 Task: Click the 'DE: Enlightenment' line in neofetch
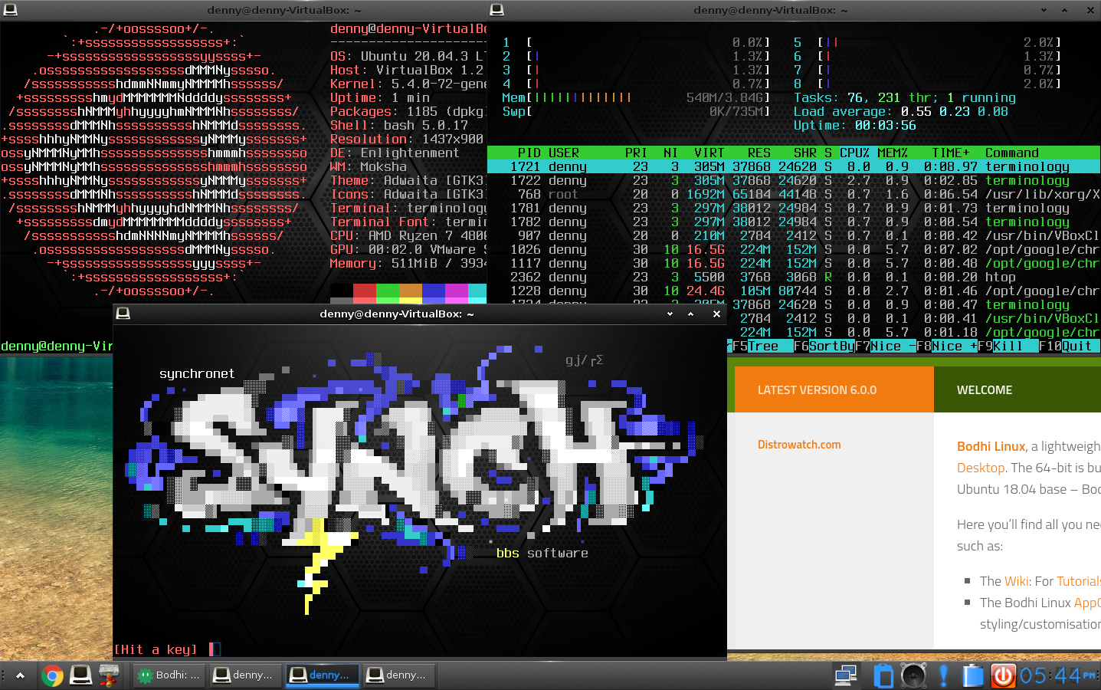tap(395, 153)
